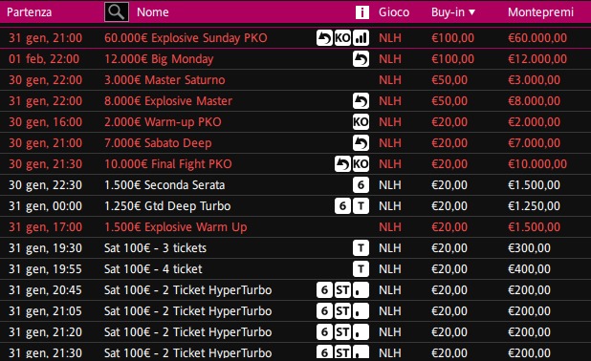
Task: Select 1.500€ Explosive Warm Up row
Action: pyautogui.click(x=295, y=227)
